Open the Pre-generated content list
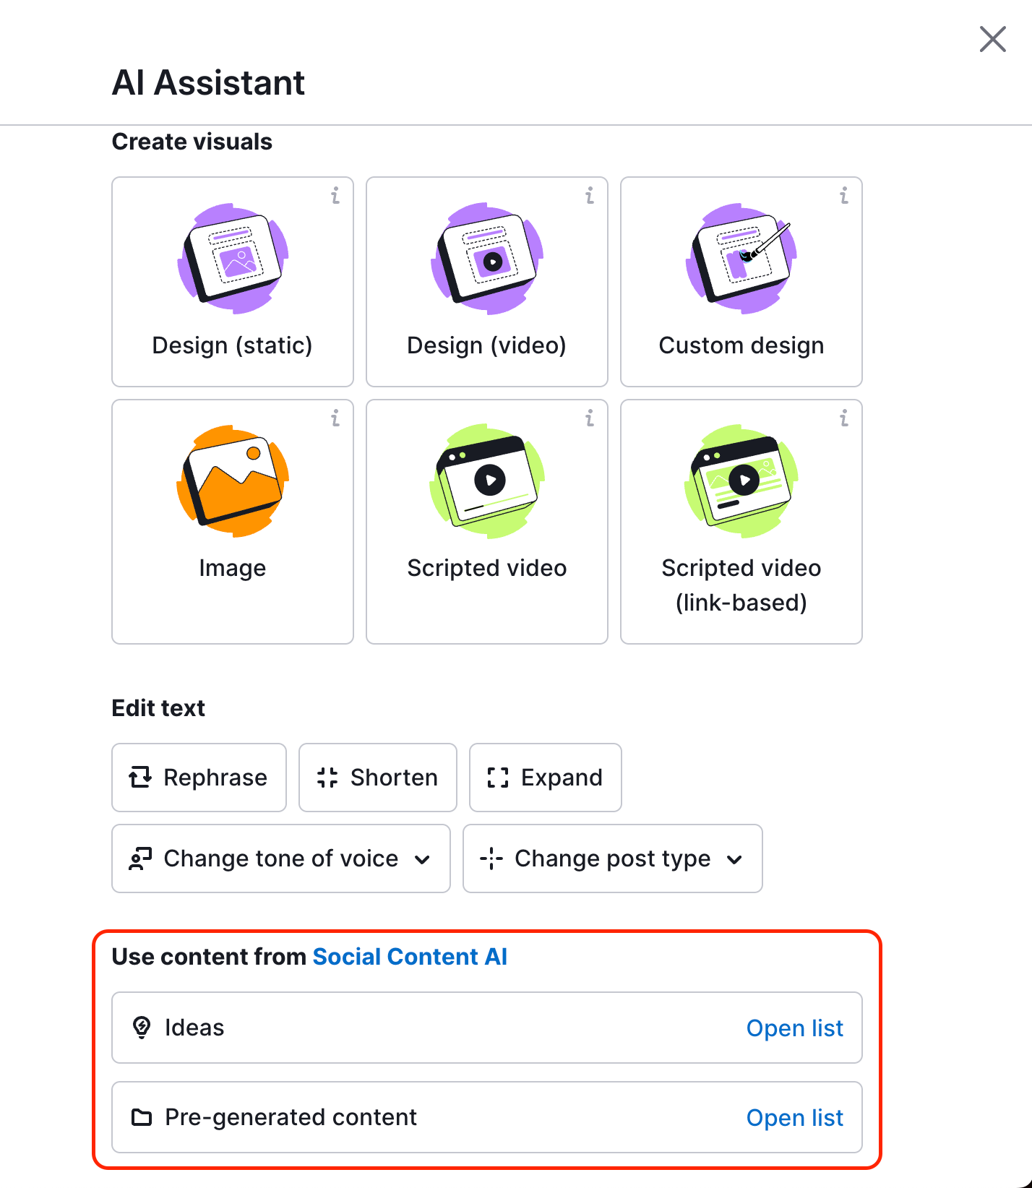Screen dimensions: 1032x1188 795,1117
